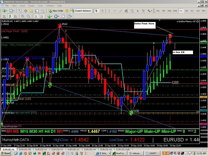Switch chart to bar chart mode
Screen dimensions: 208x156
(x=4, y=16)
